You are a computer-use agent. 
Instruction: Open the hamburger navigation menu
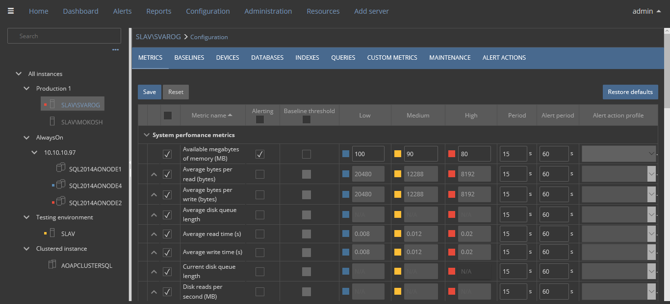(10, 11)
